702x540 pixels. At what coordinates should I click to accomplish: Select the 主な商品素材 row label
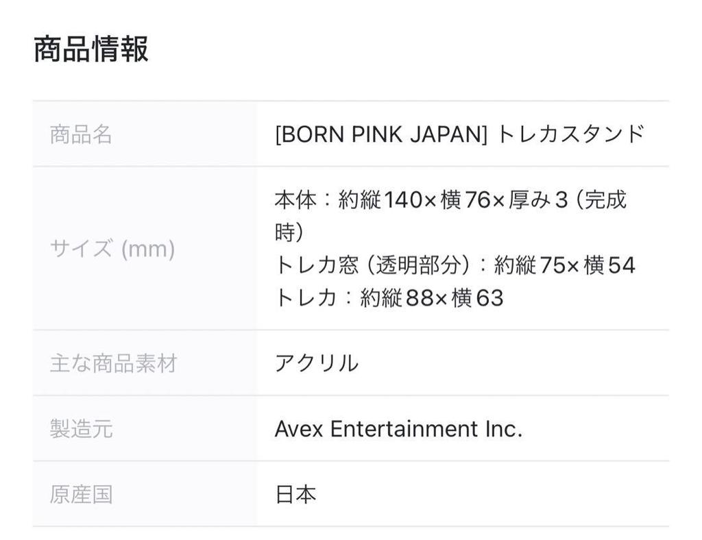[x=113, y=363]
